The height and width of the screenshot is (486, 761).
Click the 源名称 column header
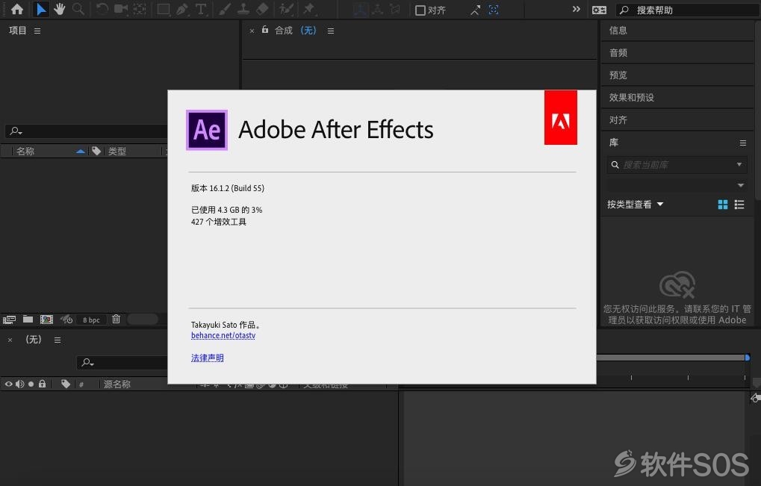pos(117,384)
